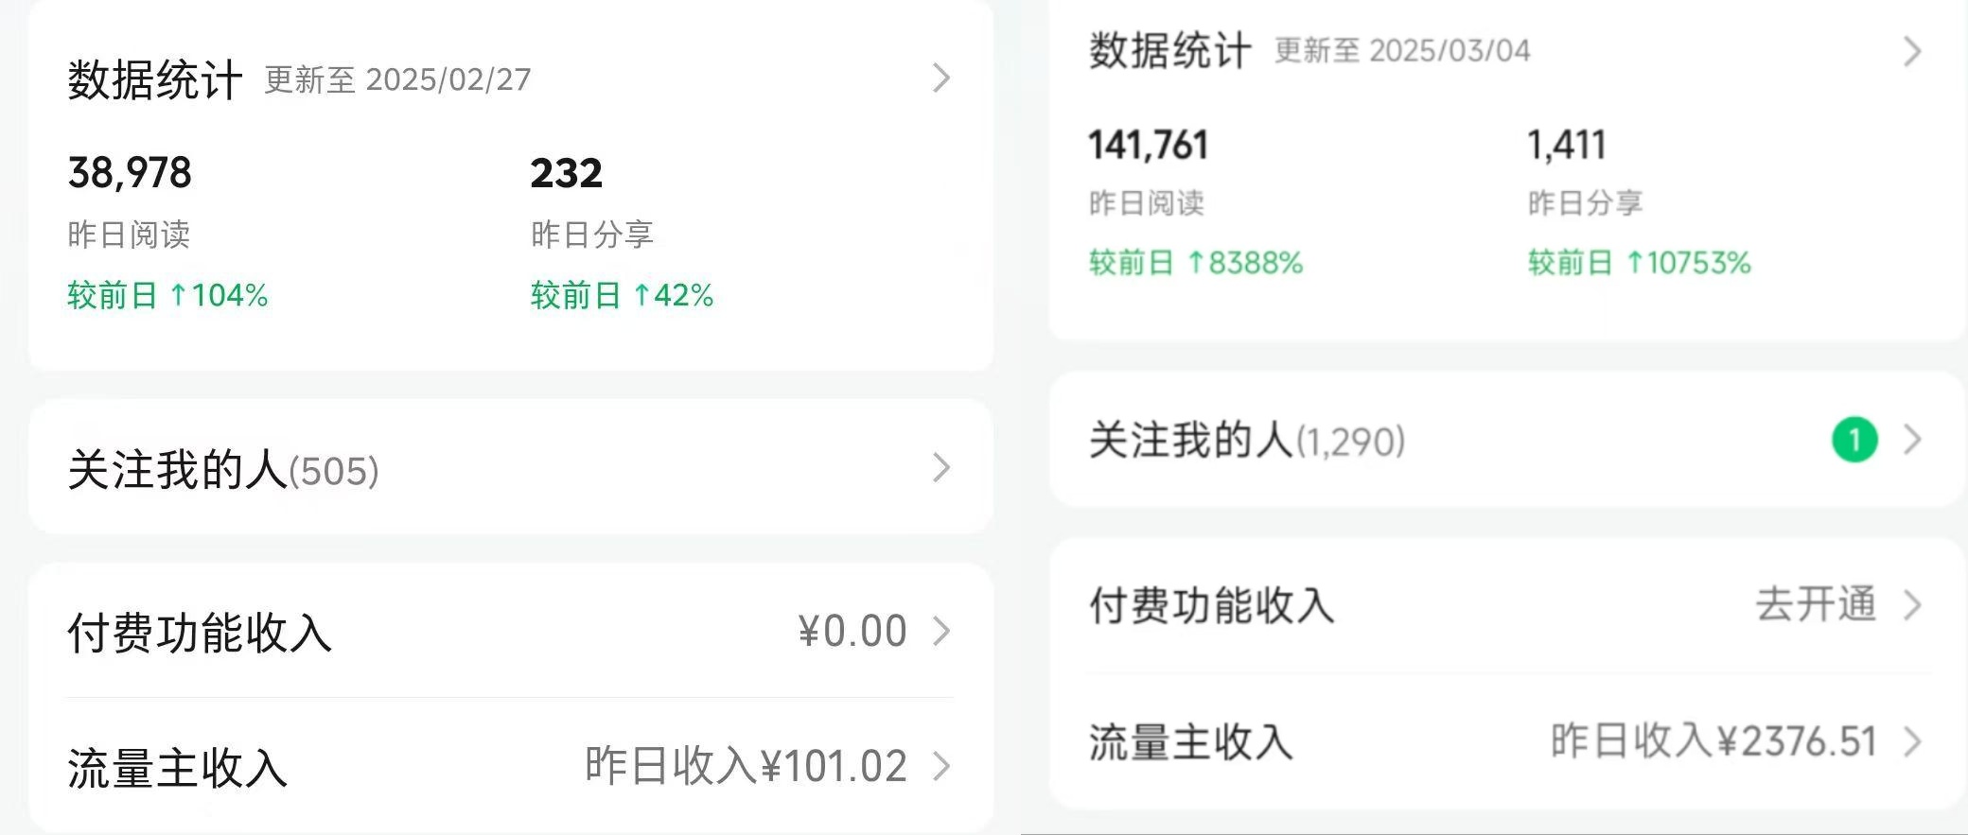This screenshot has width=1968, height=835.
Task: Expand the 02/27 data statistics chevron
Action: tap(940, 78)
